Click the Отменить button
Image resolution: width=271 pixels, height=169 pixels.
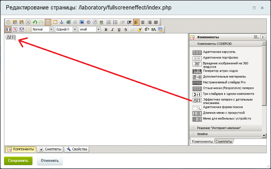point(50,161)
